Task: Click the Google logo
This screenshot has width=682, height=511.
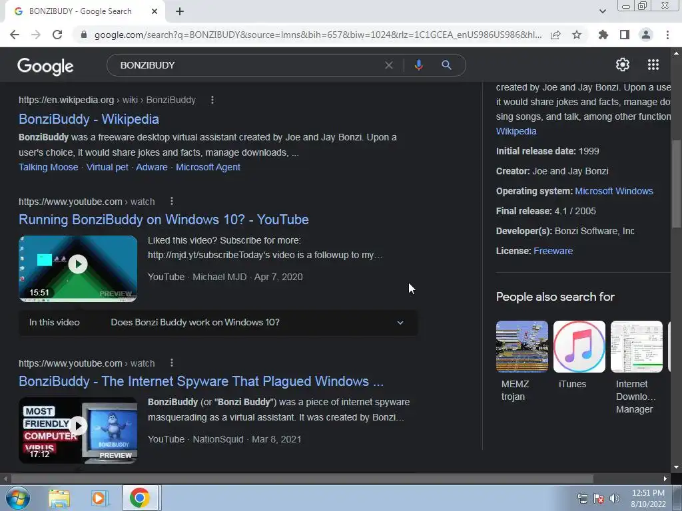Action: [45, 66]
